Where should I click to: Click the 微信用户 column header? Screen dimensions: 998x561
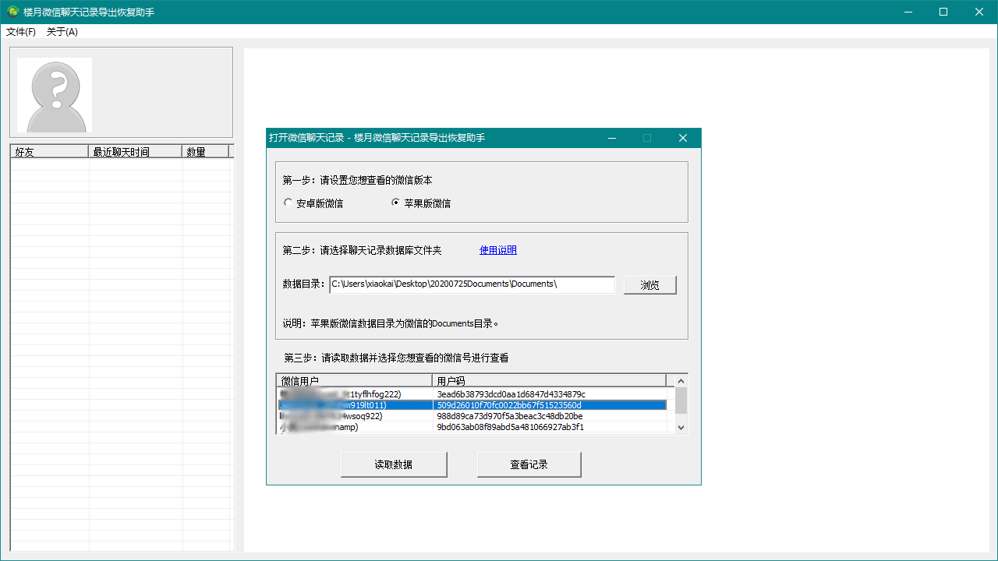[x=355, y=379]
